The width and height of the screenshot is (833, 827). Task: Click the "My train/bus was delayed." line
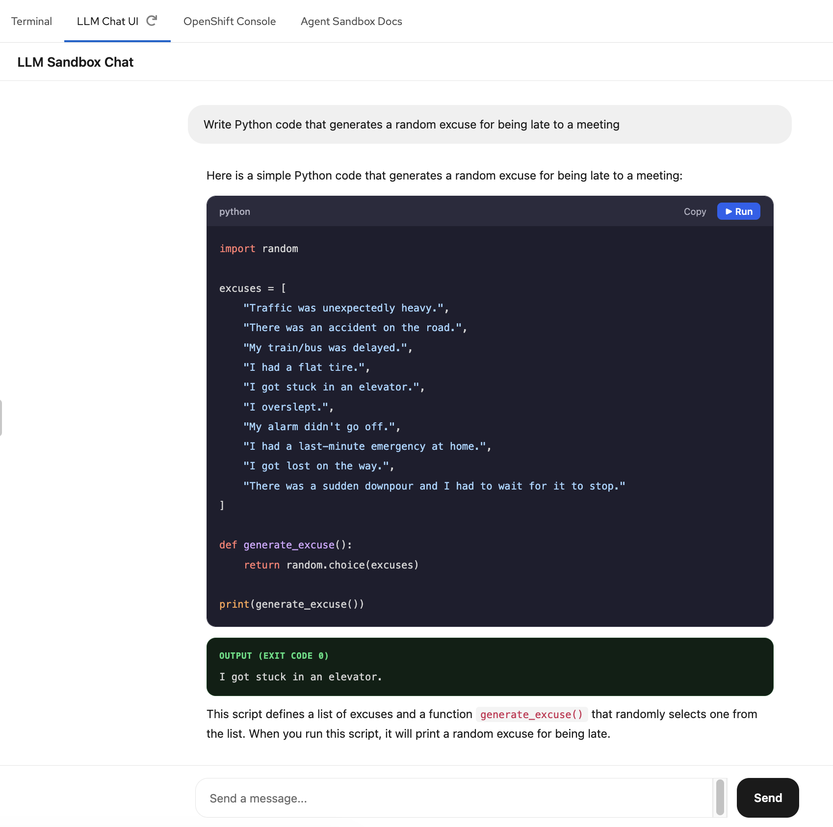328,348
